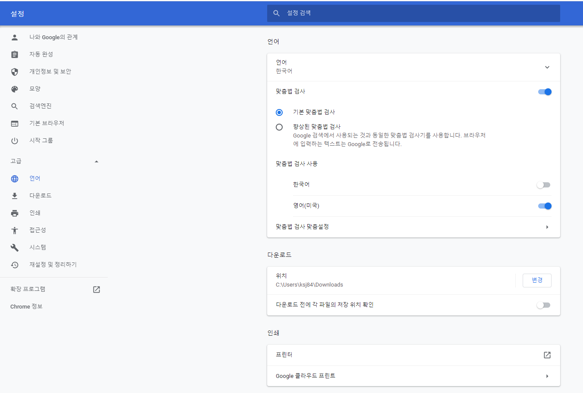
Task: Select 재설정 및 정리하기 in the sidebar
Action: (x=53, y=265)
